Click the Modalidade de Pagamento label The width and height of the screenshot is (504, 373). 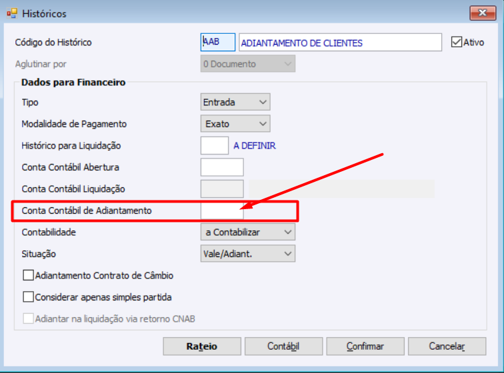[x=74, y=124]
